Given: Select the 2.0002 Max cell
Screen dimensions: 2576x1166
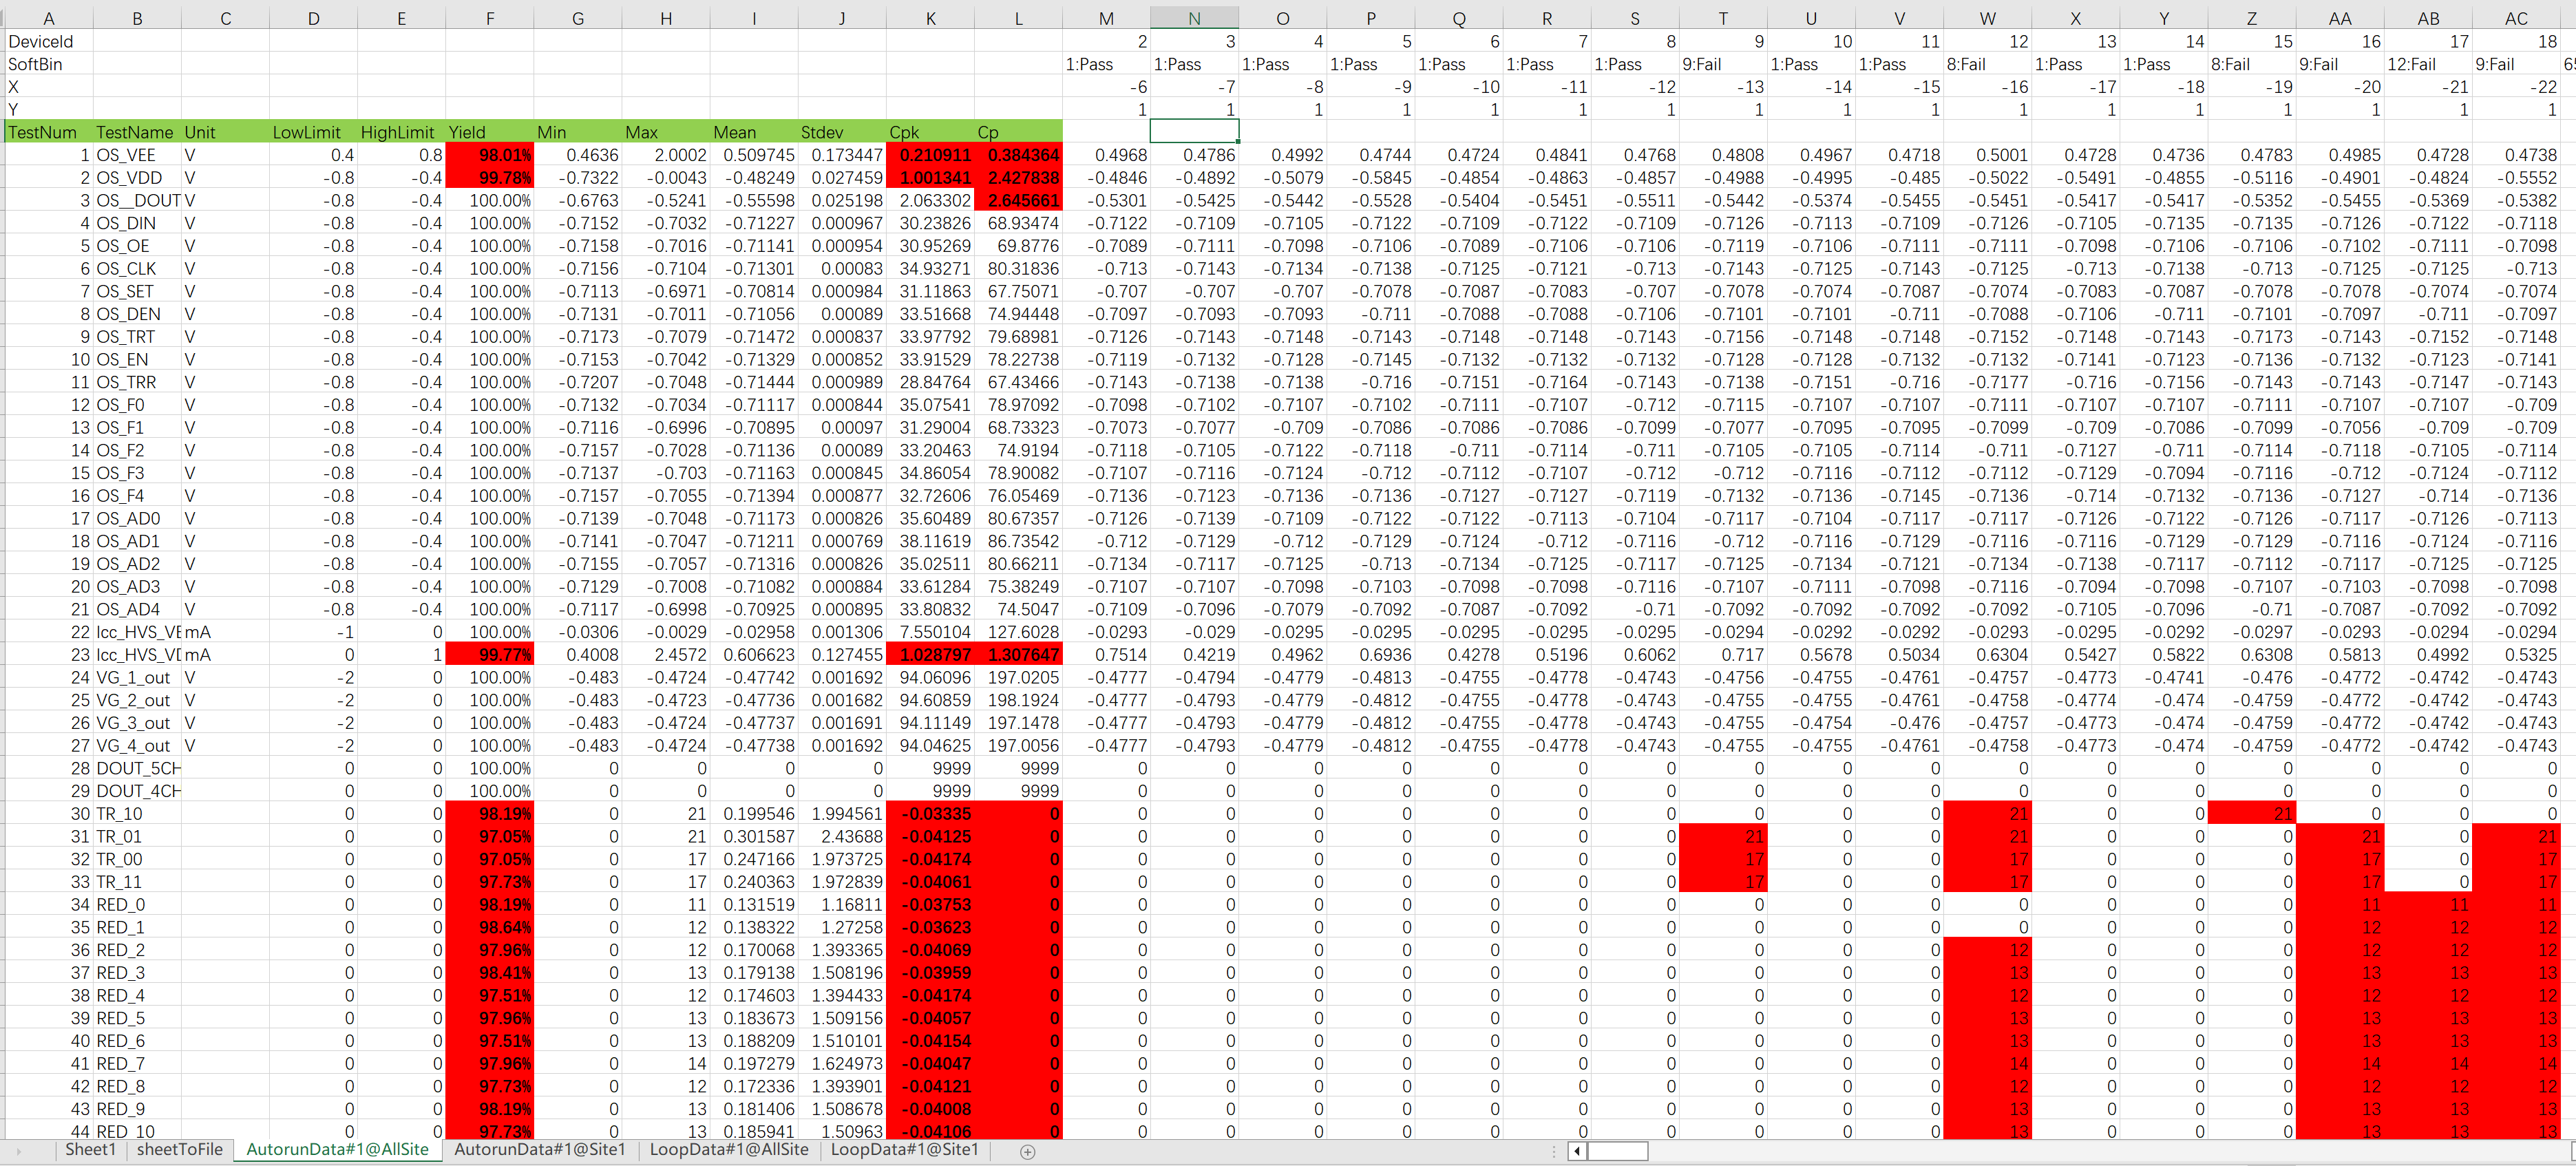Looking at the screenshot, I should tap(666, 155).
